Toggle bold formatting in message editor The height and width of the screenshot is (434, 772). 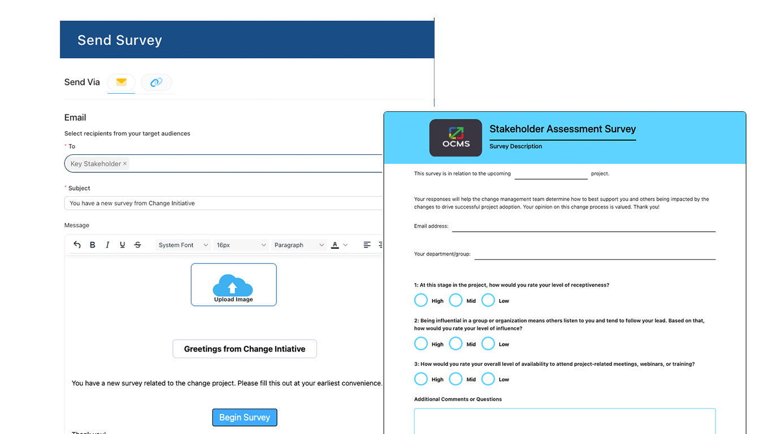(x=93, y=245)
